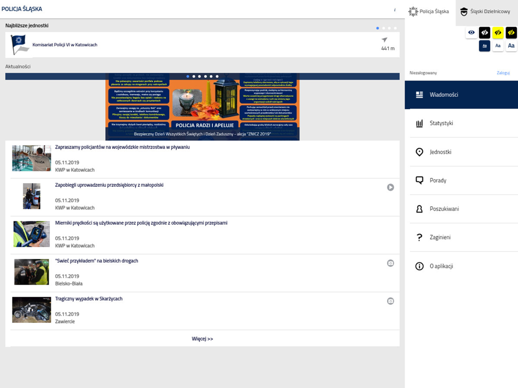The height and width of the screenshot is (388, 518).
Task: Switch to Policja Śląska tab
Action: pyautogui.click(x=429, y=11)
